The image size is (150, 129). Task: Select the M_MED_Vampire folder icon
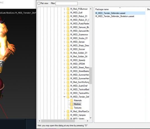click(x=68, y=115)
